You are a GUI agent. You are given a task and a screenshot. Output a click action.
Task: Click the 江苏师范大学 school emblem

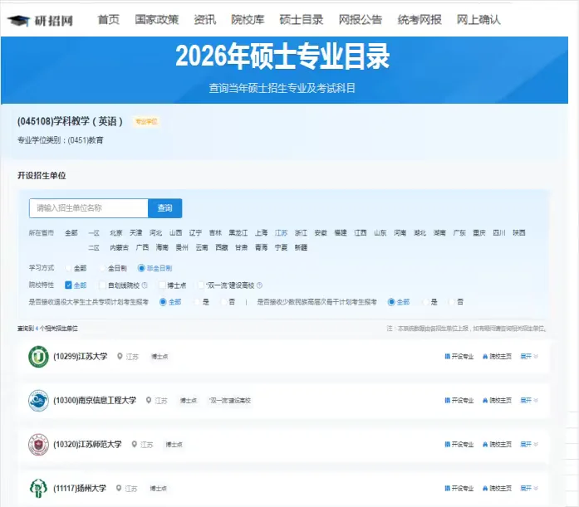[38, 444]
